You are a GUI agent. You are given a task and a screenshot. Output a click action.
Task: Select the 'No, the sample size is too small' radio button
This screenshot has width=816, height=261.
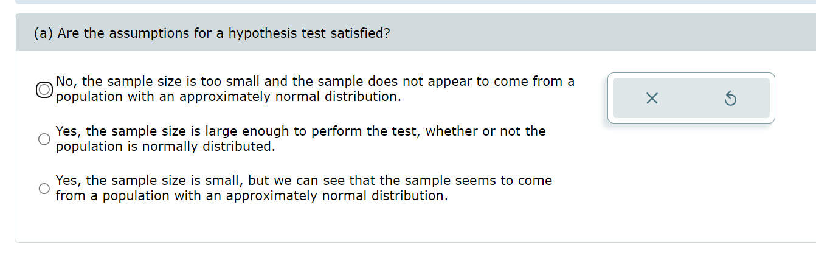(x=44, y=89)
